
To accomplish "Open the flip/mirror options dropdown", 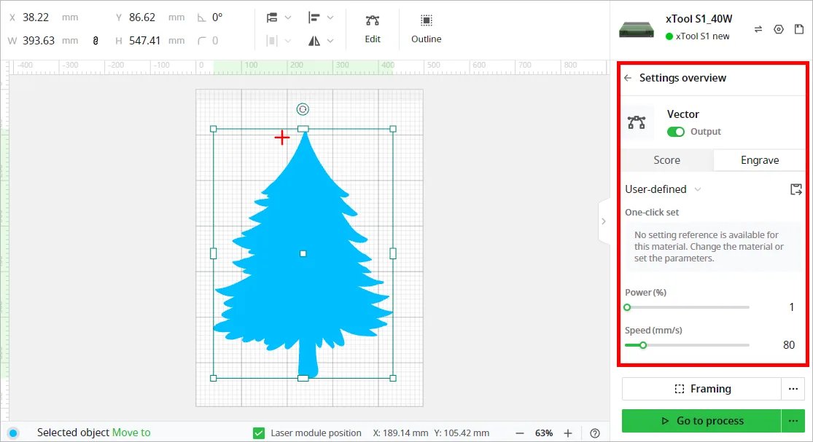I will pos(320,41).
